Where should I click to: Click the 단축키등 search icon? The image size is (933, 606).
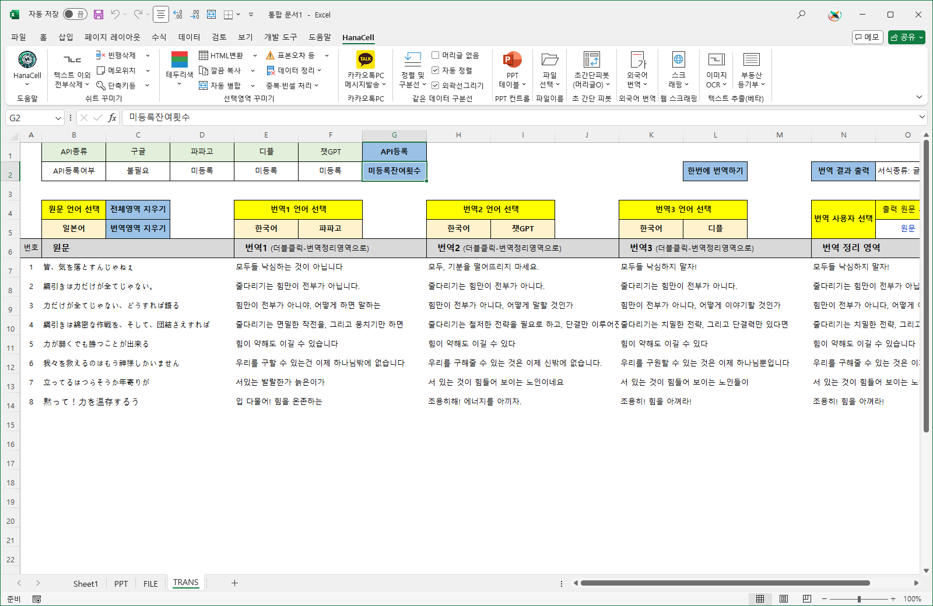(x=101, y=86)
